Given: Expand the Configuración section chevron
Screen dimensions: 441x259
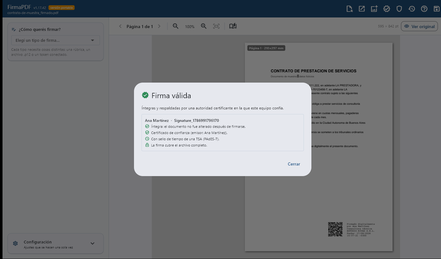Looking at the screenshot, I should coord(92,243).
